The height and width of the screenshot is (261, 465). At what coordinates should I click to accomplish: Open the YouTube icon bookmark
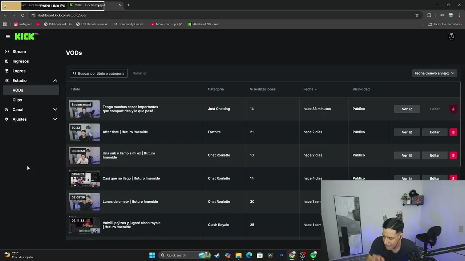pyautogui.click(x=38, y=24)
